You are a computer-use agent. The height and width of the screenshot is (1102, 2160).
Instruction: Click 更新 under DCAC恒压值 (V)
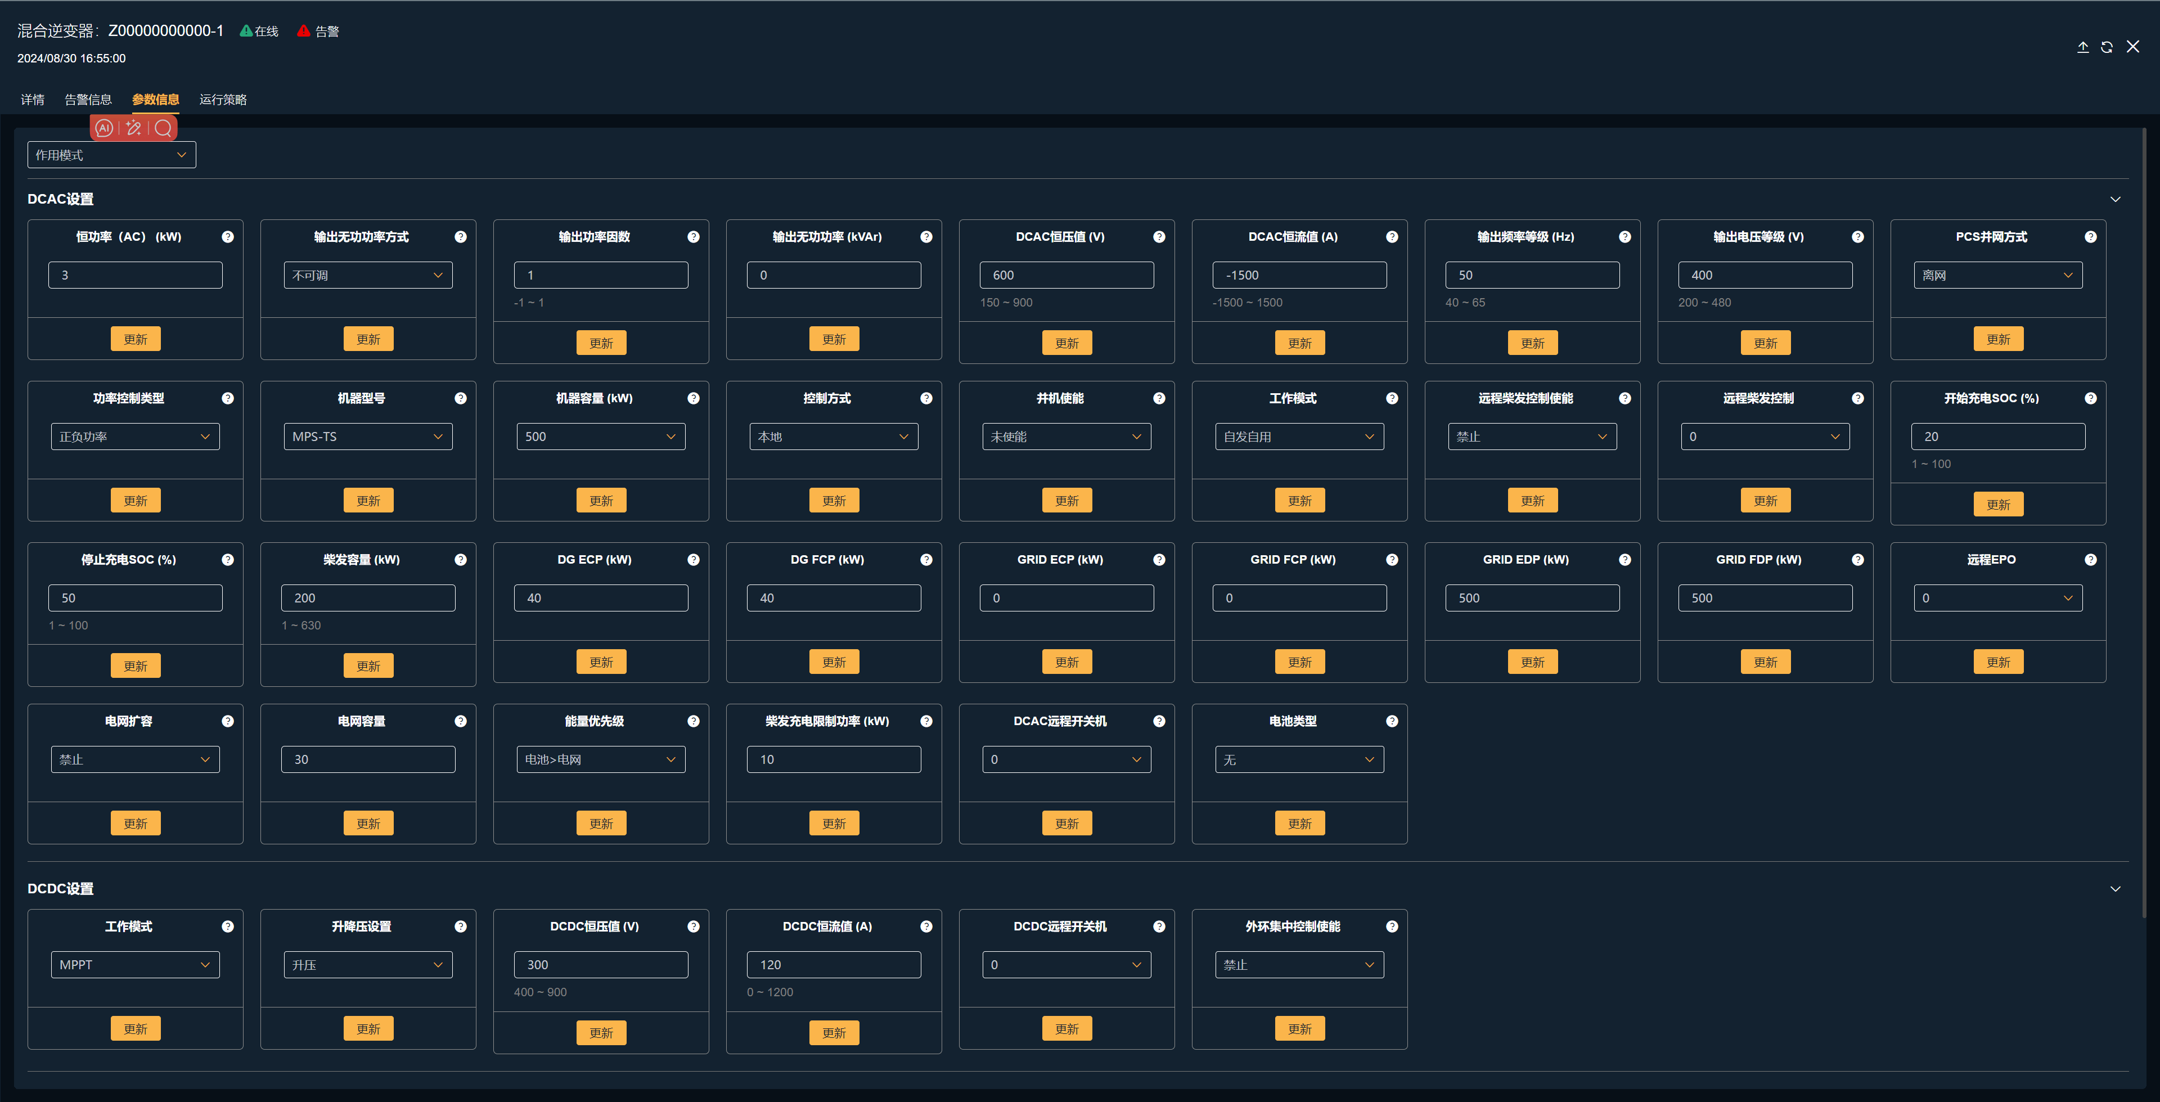[x=1066, y=343]
